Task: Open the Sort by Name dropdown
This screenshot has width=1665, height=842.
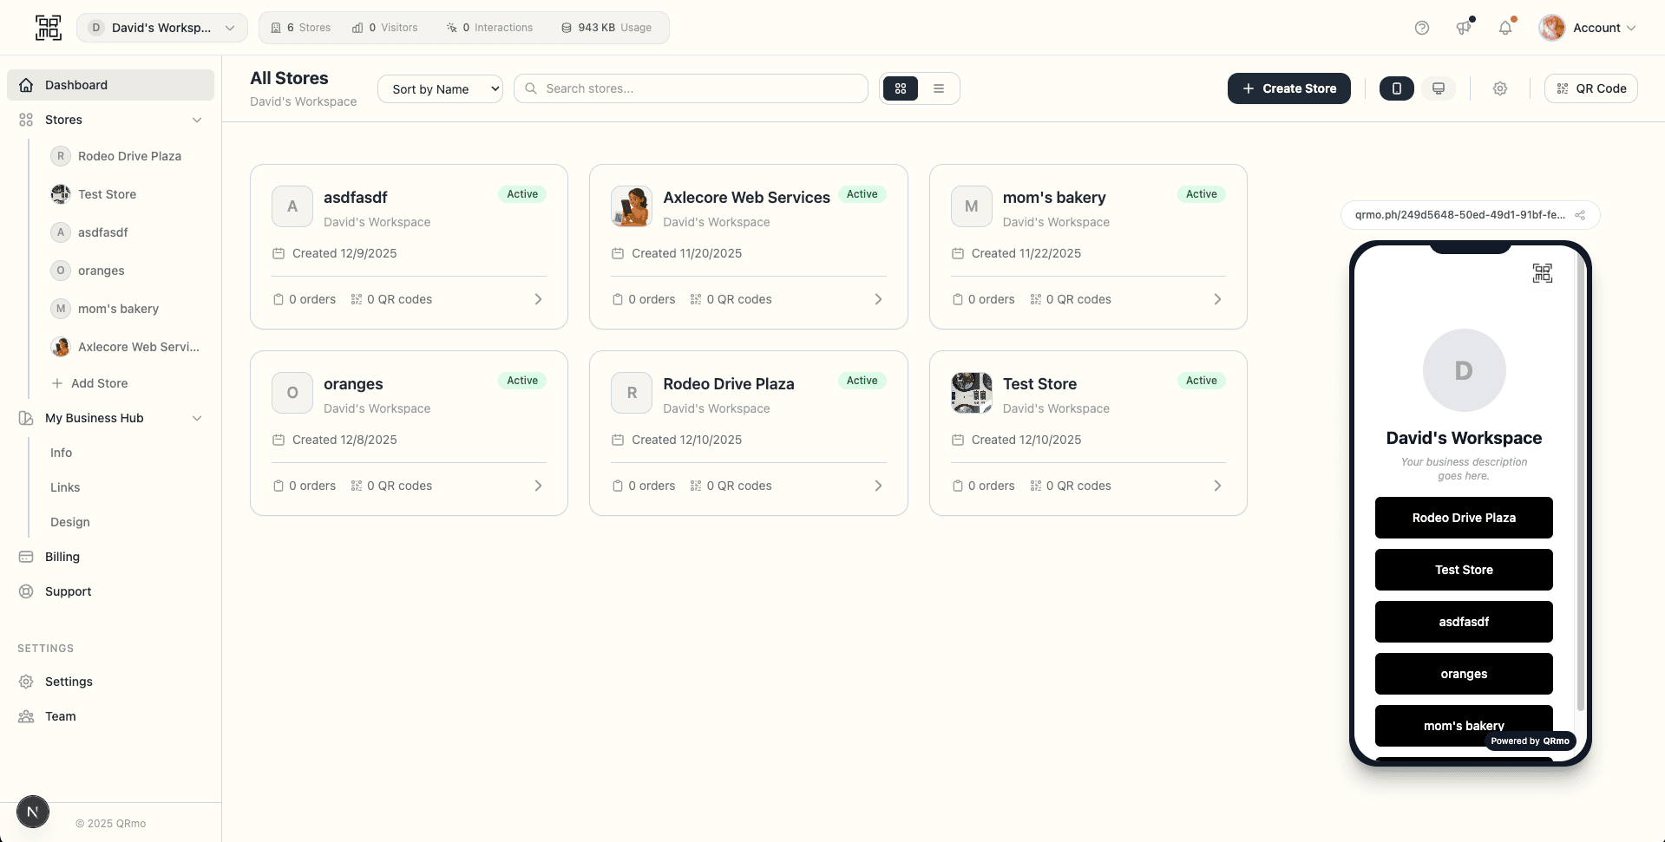Action: click(440, 88)
